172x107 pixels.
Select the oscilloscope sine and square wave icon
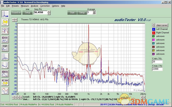[5, 91]
